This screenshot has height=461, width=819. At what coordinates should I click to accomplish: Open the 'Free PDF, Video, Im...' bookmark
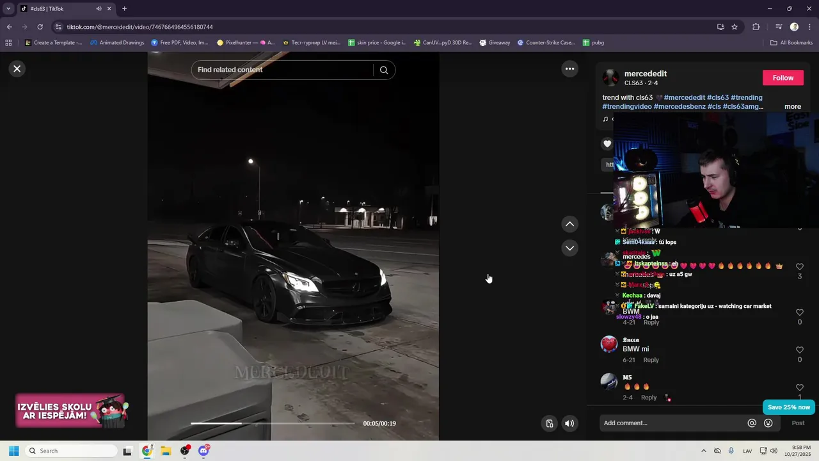180,43
